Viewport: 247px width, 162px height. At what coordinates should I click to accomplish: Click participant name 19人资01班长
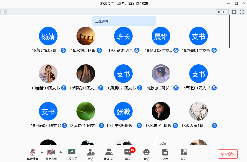click(x=121, y=51)
